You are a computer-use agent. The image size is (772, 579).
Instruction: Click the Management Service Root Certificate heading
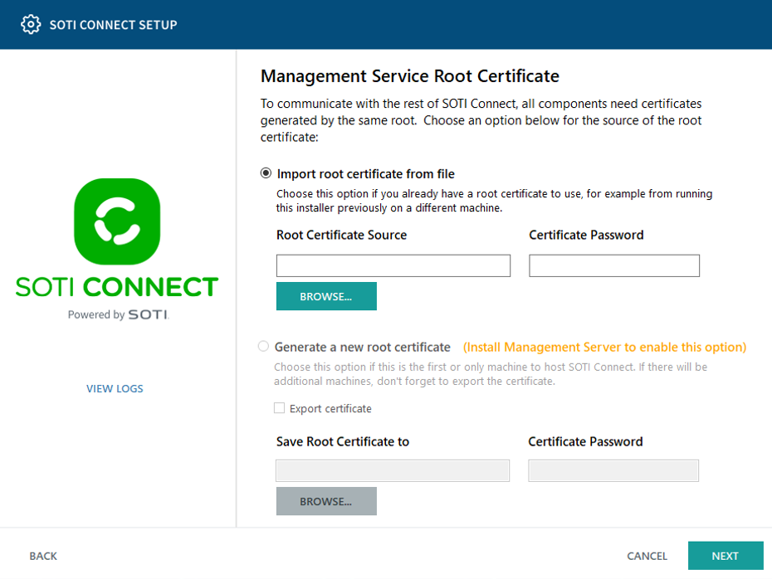coord(409,76)
